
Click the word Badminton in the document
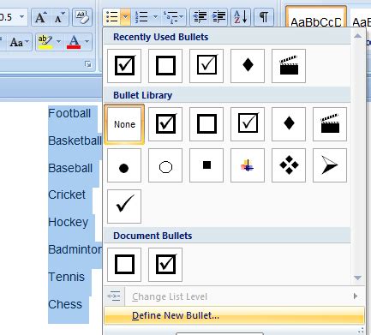pyautogui.click(x=75, y=249)
